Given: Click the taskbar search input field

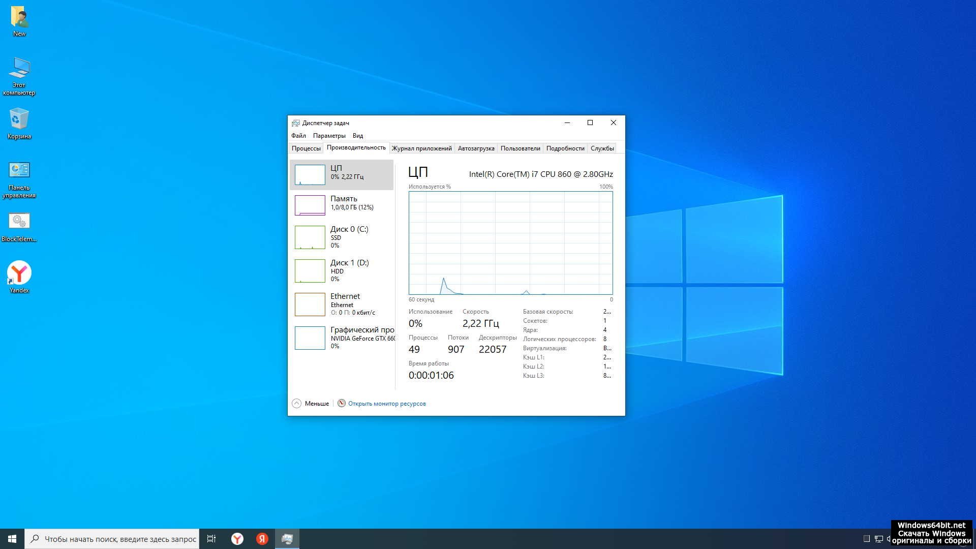Looking at the screenshot, I should click(x=120, y=539).
